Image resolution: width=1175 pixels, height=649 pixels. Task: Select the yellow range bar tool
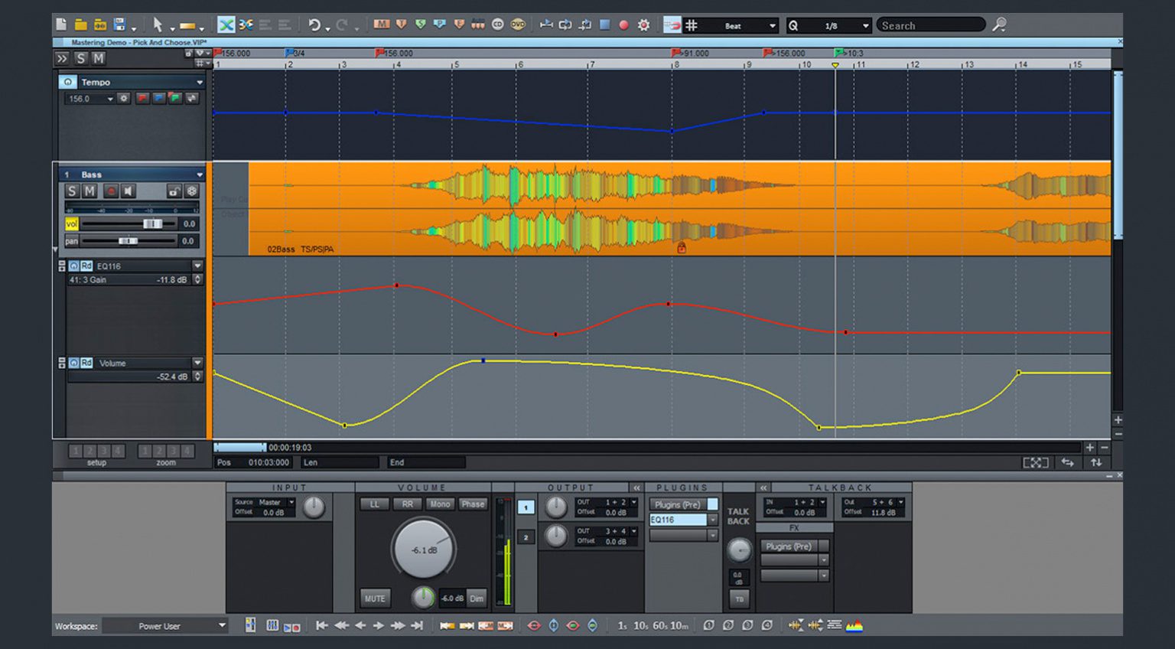pyautogui.click(x=187, y=25)
